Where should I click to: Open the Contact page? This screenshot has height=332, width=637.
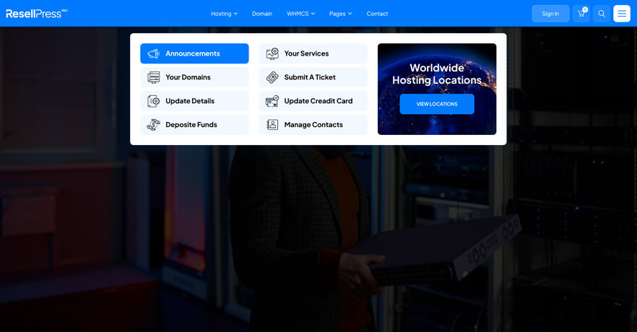click(378, 14)
